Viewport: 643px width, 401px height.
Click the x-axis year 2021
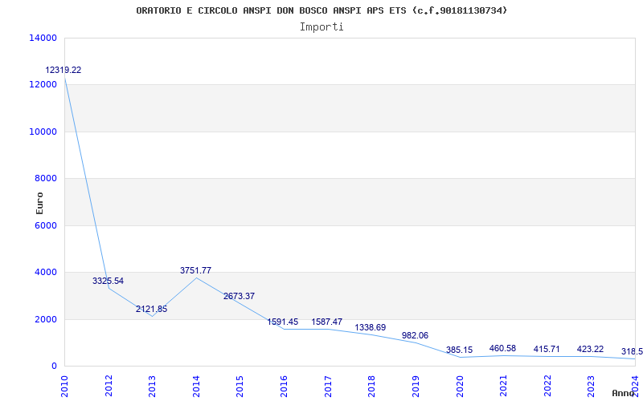pyautogui.click(x=503, y=387)
